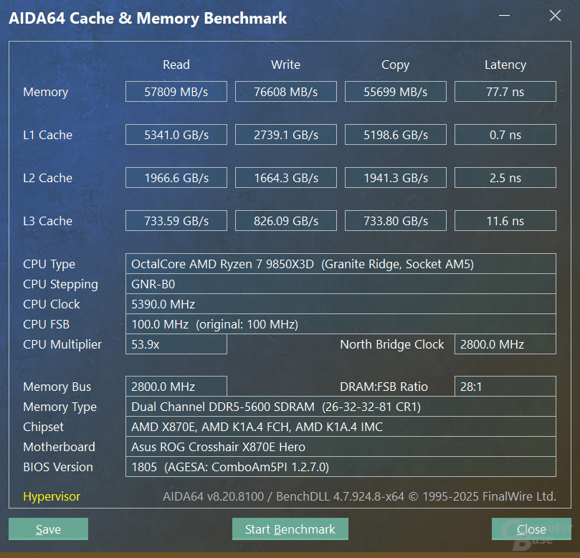580x558 pixels.
Task: Select the L3 Cache Copy value
Action: coord(395,221)
